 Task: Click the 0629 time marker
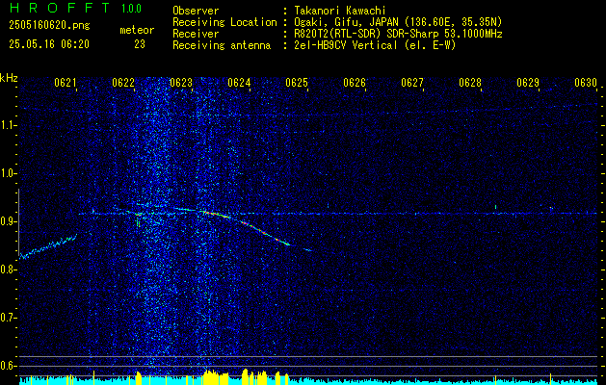(x=528, y=82)
